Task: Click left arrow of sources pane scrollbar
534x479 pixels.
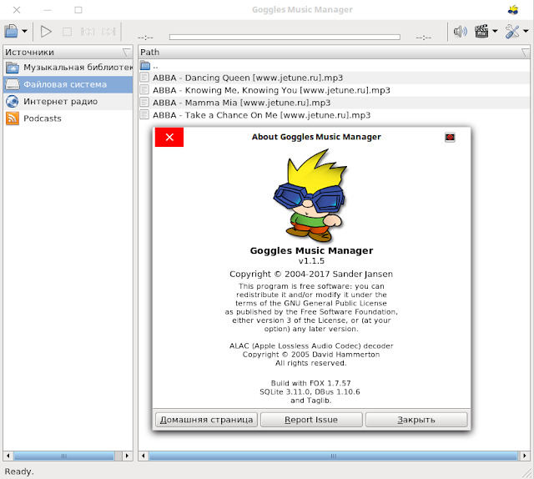Action: pos(8,456)
